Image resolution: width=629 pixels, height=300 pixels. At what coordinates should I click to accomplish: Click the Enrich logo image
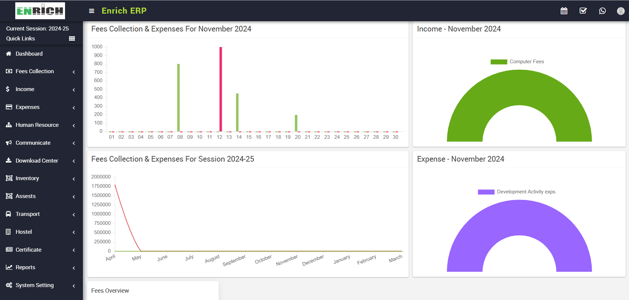click(x=40, y=11)
